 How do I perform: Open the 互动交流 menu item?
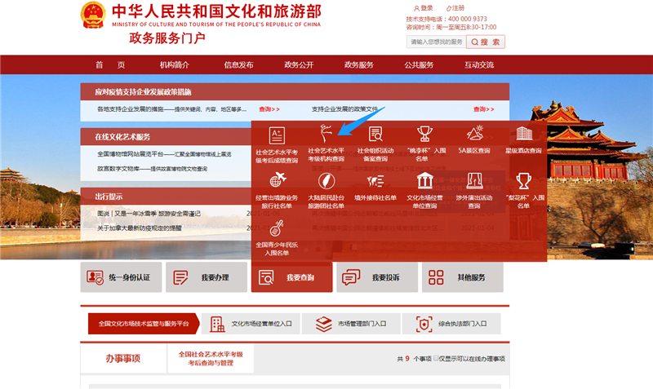point(479,65)
